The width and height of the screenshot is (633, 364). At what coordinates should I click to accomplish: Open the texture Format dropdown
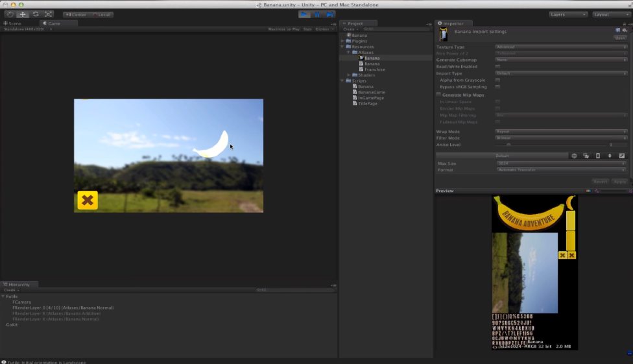tap(561, 170)
